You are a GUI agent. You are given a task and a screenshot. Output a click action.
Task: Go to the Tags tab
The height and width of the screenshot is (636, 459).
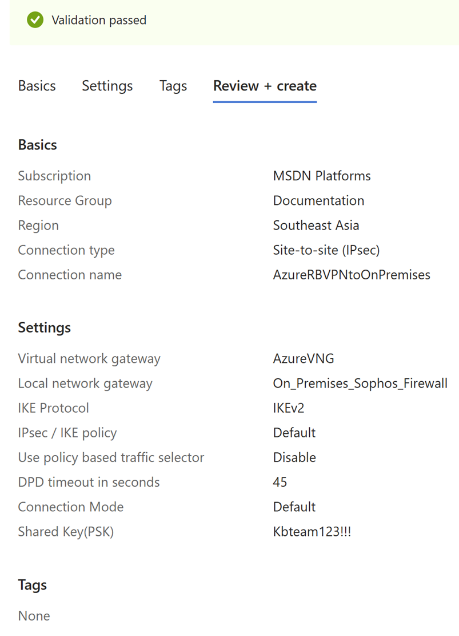point(173,86)
